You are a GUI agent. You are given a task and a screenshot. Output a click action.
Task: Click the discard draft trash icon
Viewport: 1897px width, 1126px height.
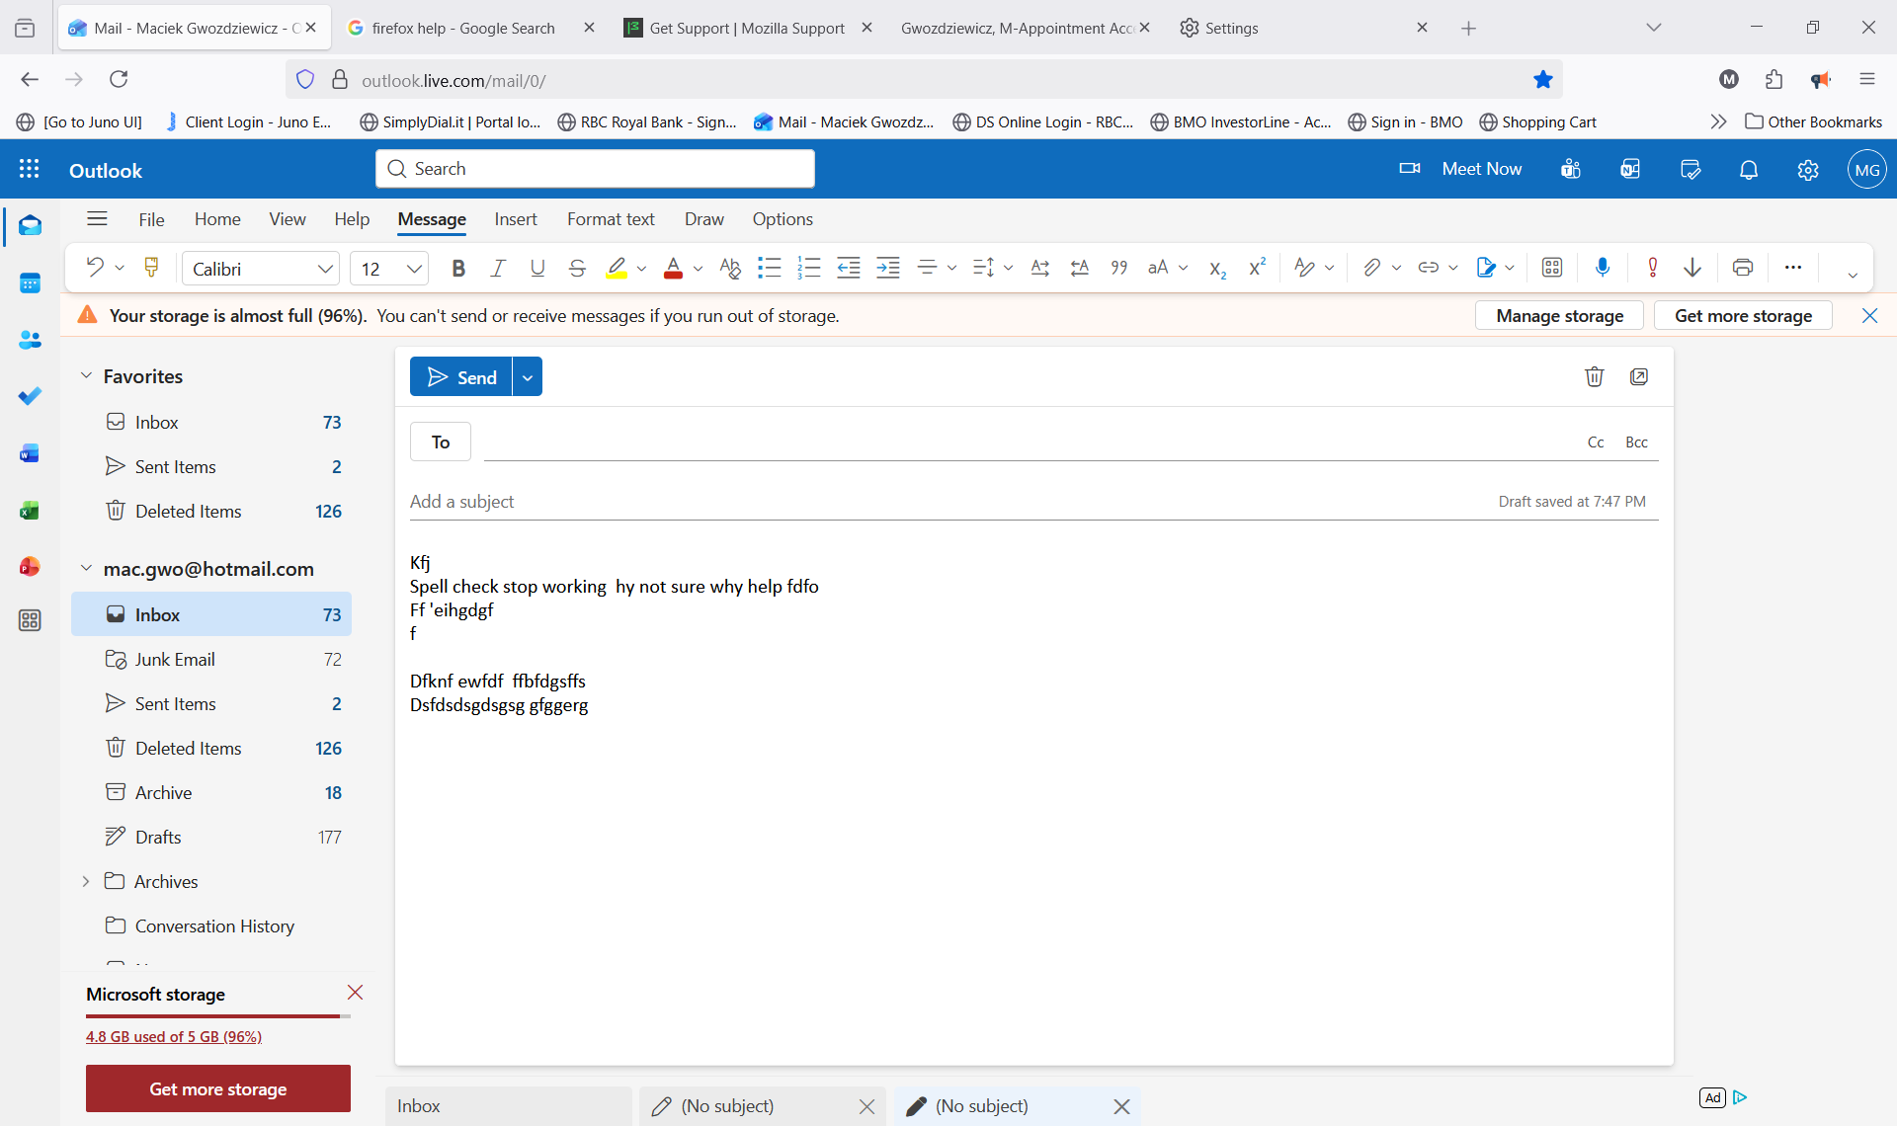(x=1594, y=376)
